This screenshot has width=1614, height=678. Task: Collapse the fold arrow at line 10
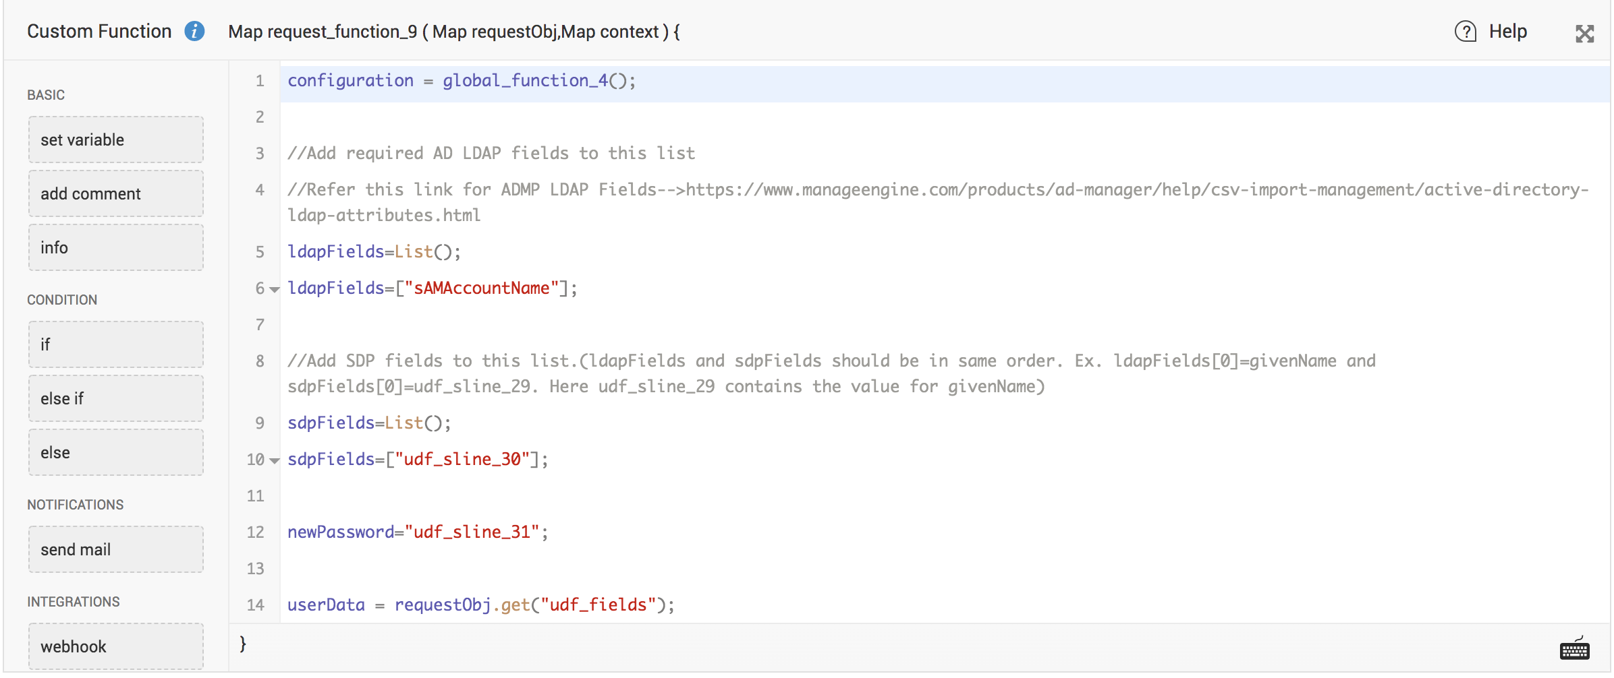[275, 461]
